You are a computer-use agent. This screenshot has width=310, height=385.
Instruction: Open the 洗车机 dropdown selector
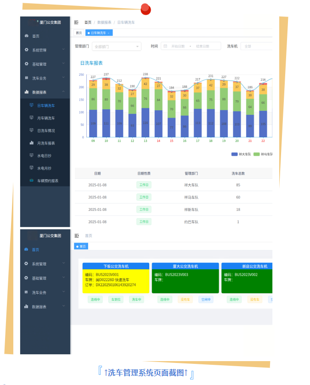256,46
